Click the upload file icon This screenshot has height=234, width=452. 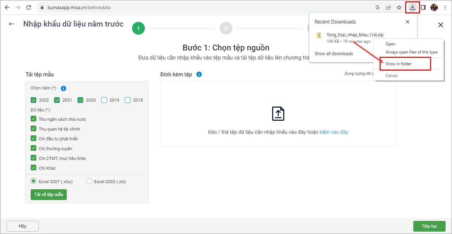click(278, 114)
